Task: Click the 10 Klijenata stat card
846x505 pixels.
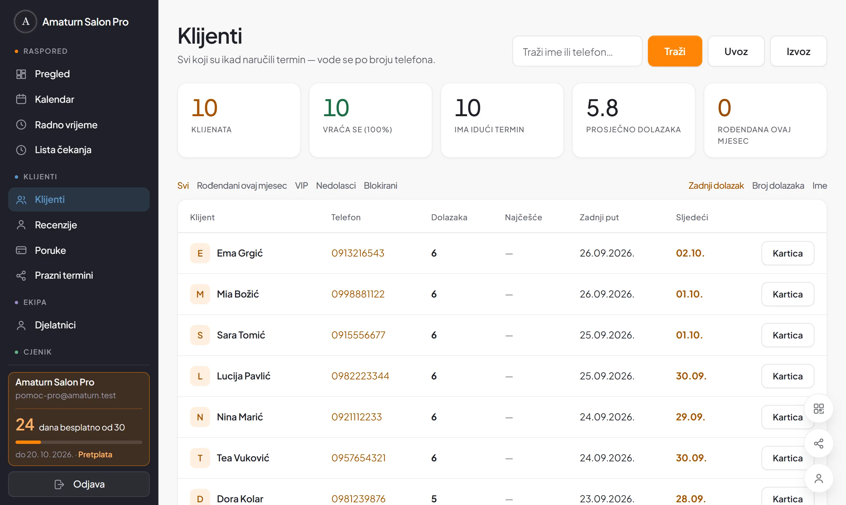Action: pos(239,120)
